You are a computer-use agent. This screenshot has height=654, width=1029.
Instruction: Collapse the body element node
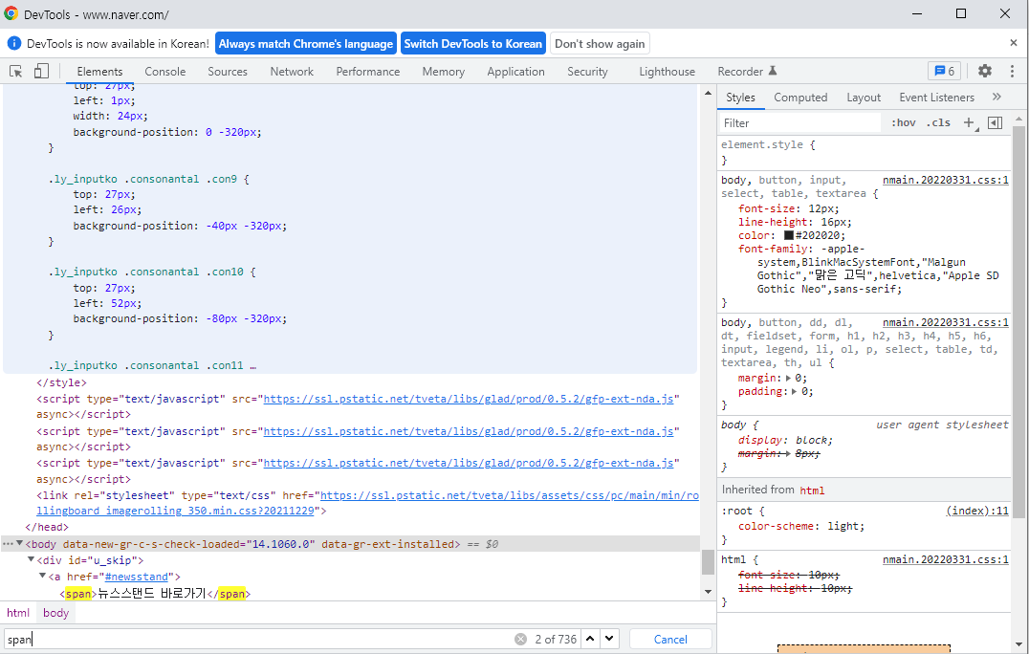[x=20, y=544]
